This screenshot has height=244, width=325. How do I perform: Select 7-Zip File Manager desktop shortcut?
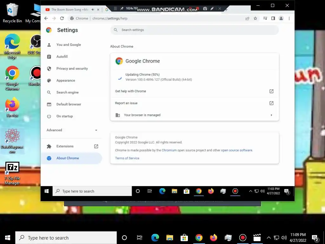[x=12, y=173]
